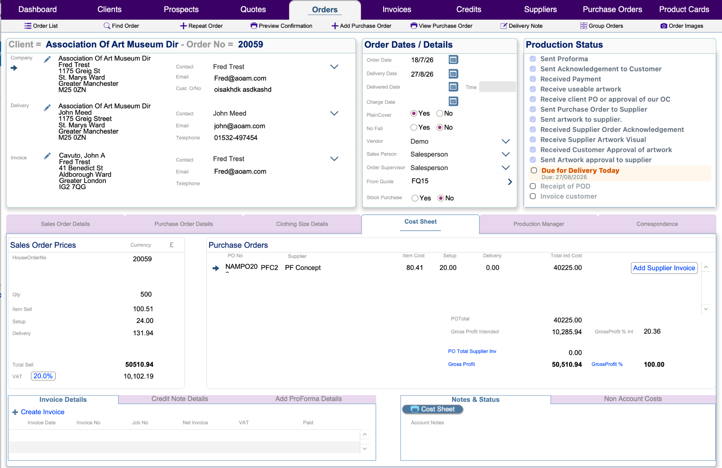Open the Delivery Note edit icon
This screenshot has width=722, height=468.
point(504,26)
